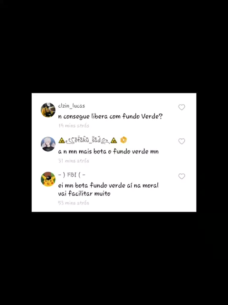228x305 pixels.
Task: Select comment 'n consegue libera com fundo Verde?'
Action: click(x=110, y=116)
